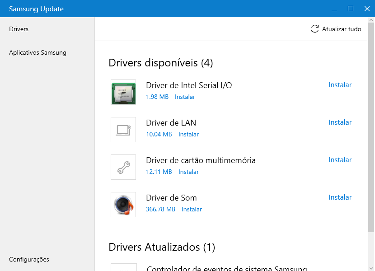Install the LAN driver

coord(340,122)
